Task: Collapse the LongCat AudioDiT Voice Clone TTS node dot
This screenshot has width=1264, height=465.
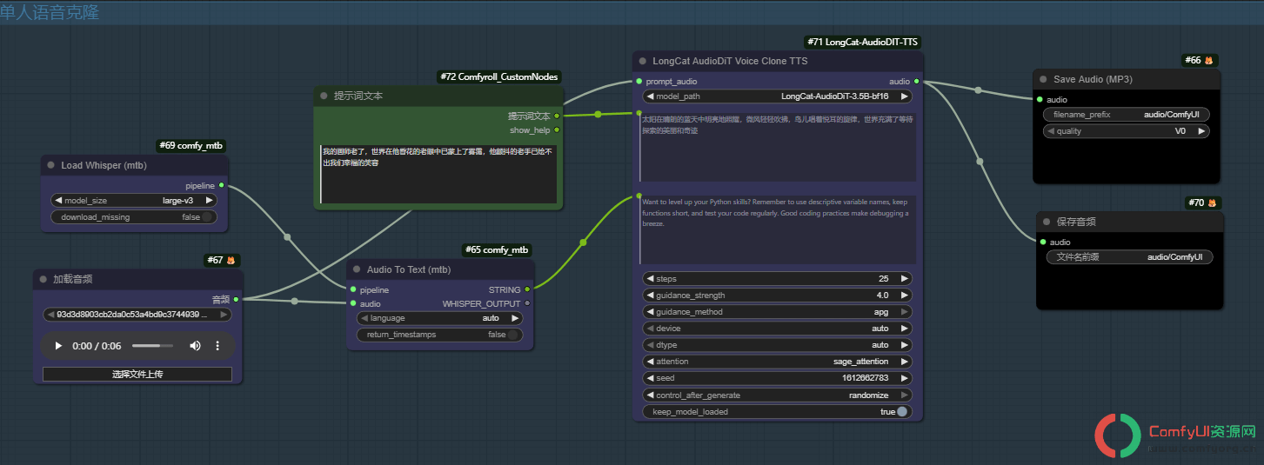Action: (x=643, y=62)
